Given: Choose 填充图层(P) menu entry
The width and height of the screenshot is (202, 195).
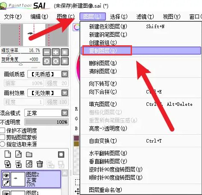Looking at the screenshot, I should click(x=141, y=104).
